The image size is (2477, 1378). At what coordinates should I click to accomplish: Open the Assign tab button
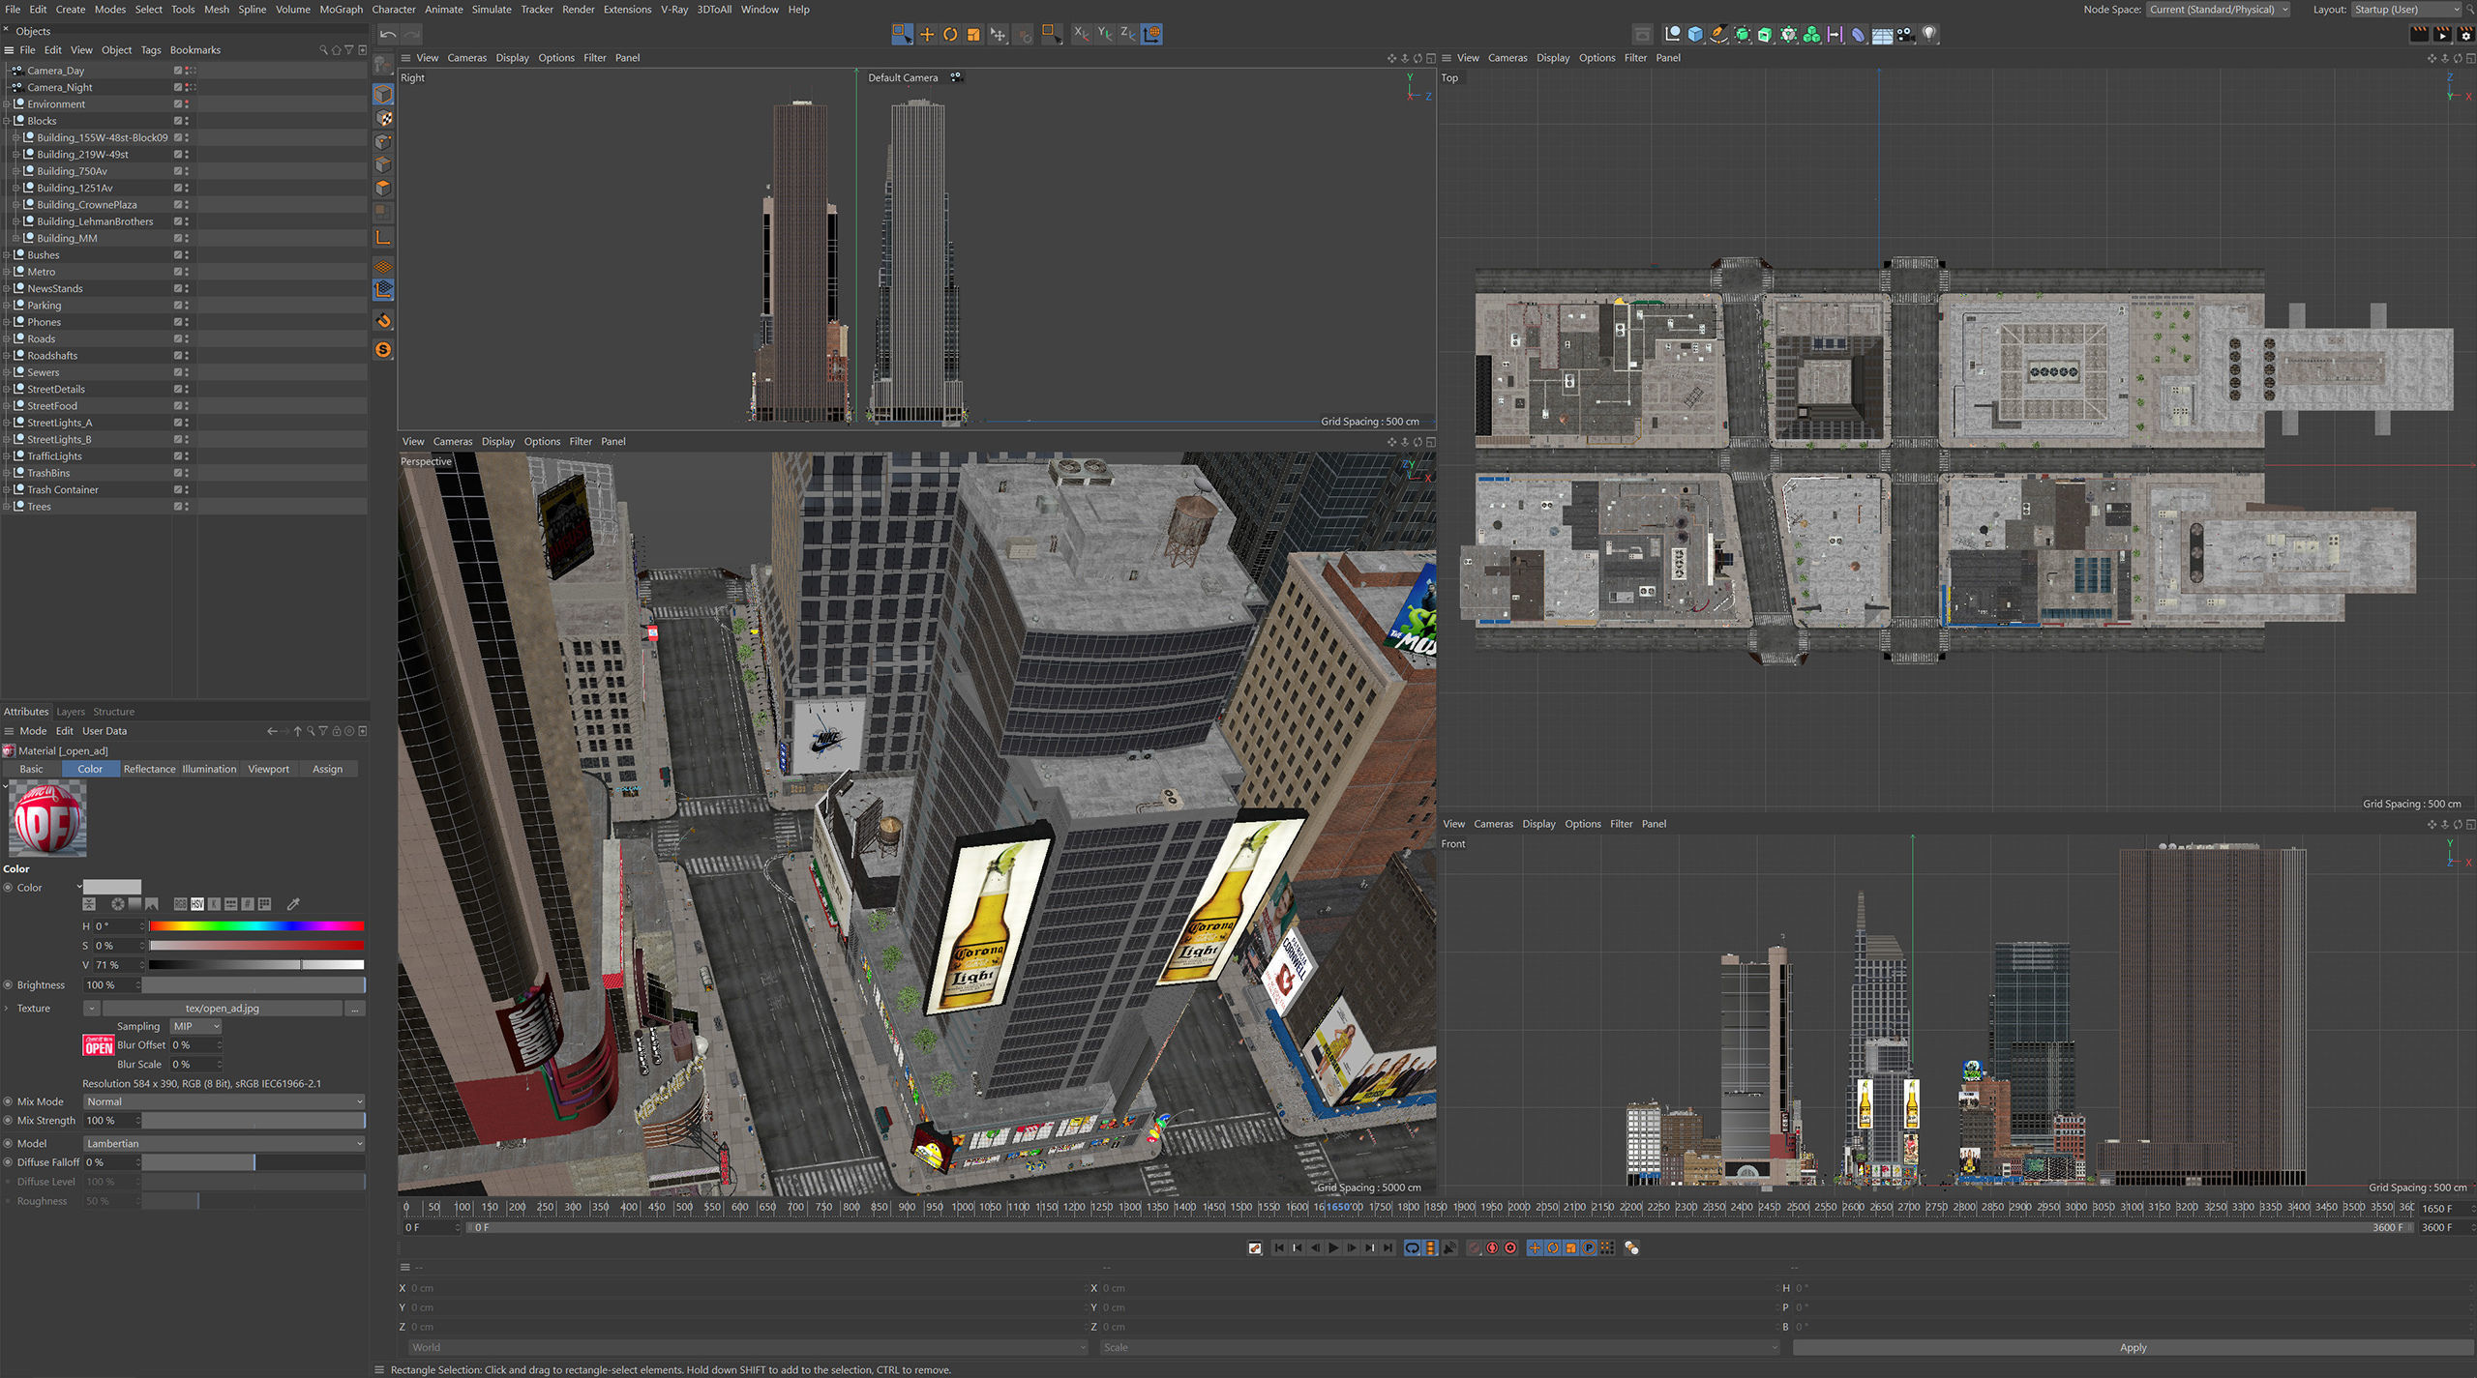(x=327, y=769)
